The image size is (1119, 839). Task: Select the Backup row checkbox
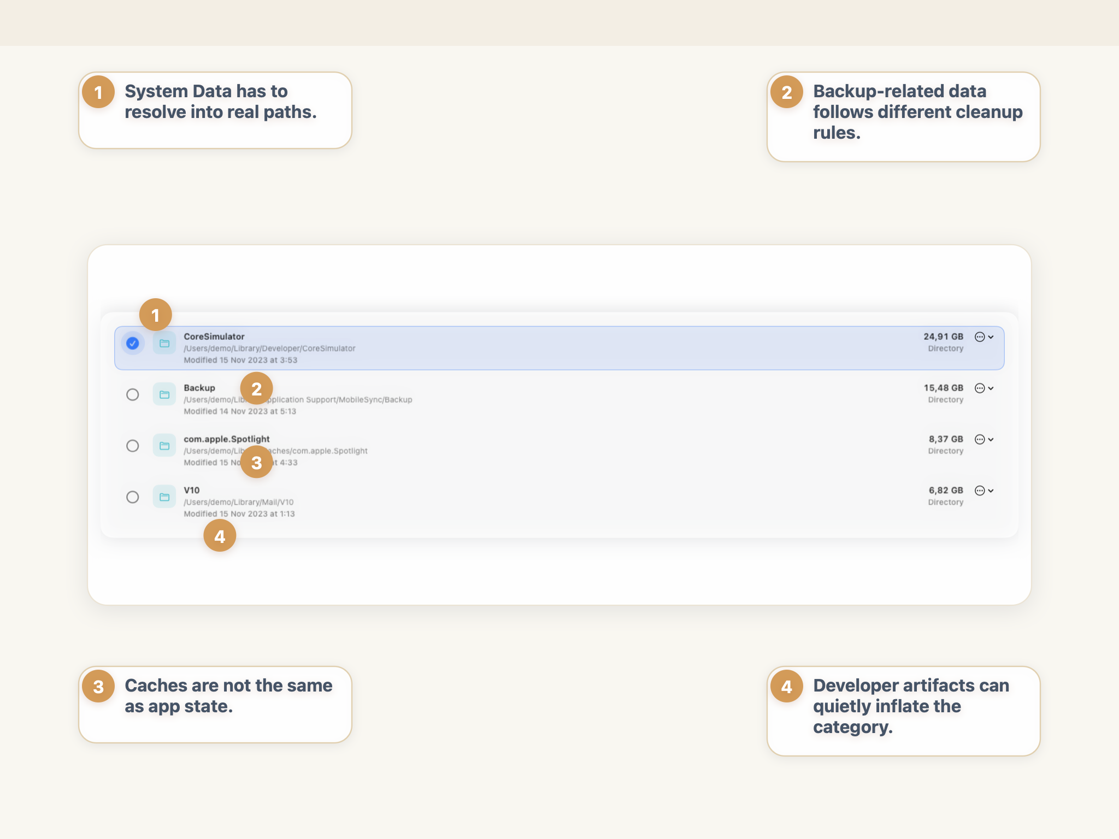(x=133, y=394)
